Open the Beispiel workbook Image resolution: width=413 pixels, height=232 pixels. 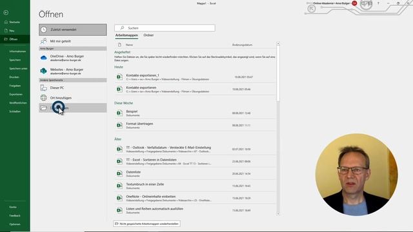tap(195, 113)
